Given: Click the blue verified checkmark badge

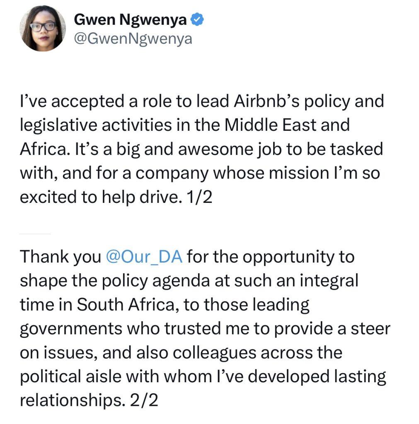Looking at the screenshot, I should coord(196,19).
